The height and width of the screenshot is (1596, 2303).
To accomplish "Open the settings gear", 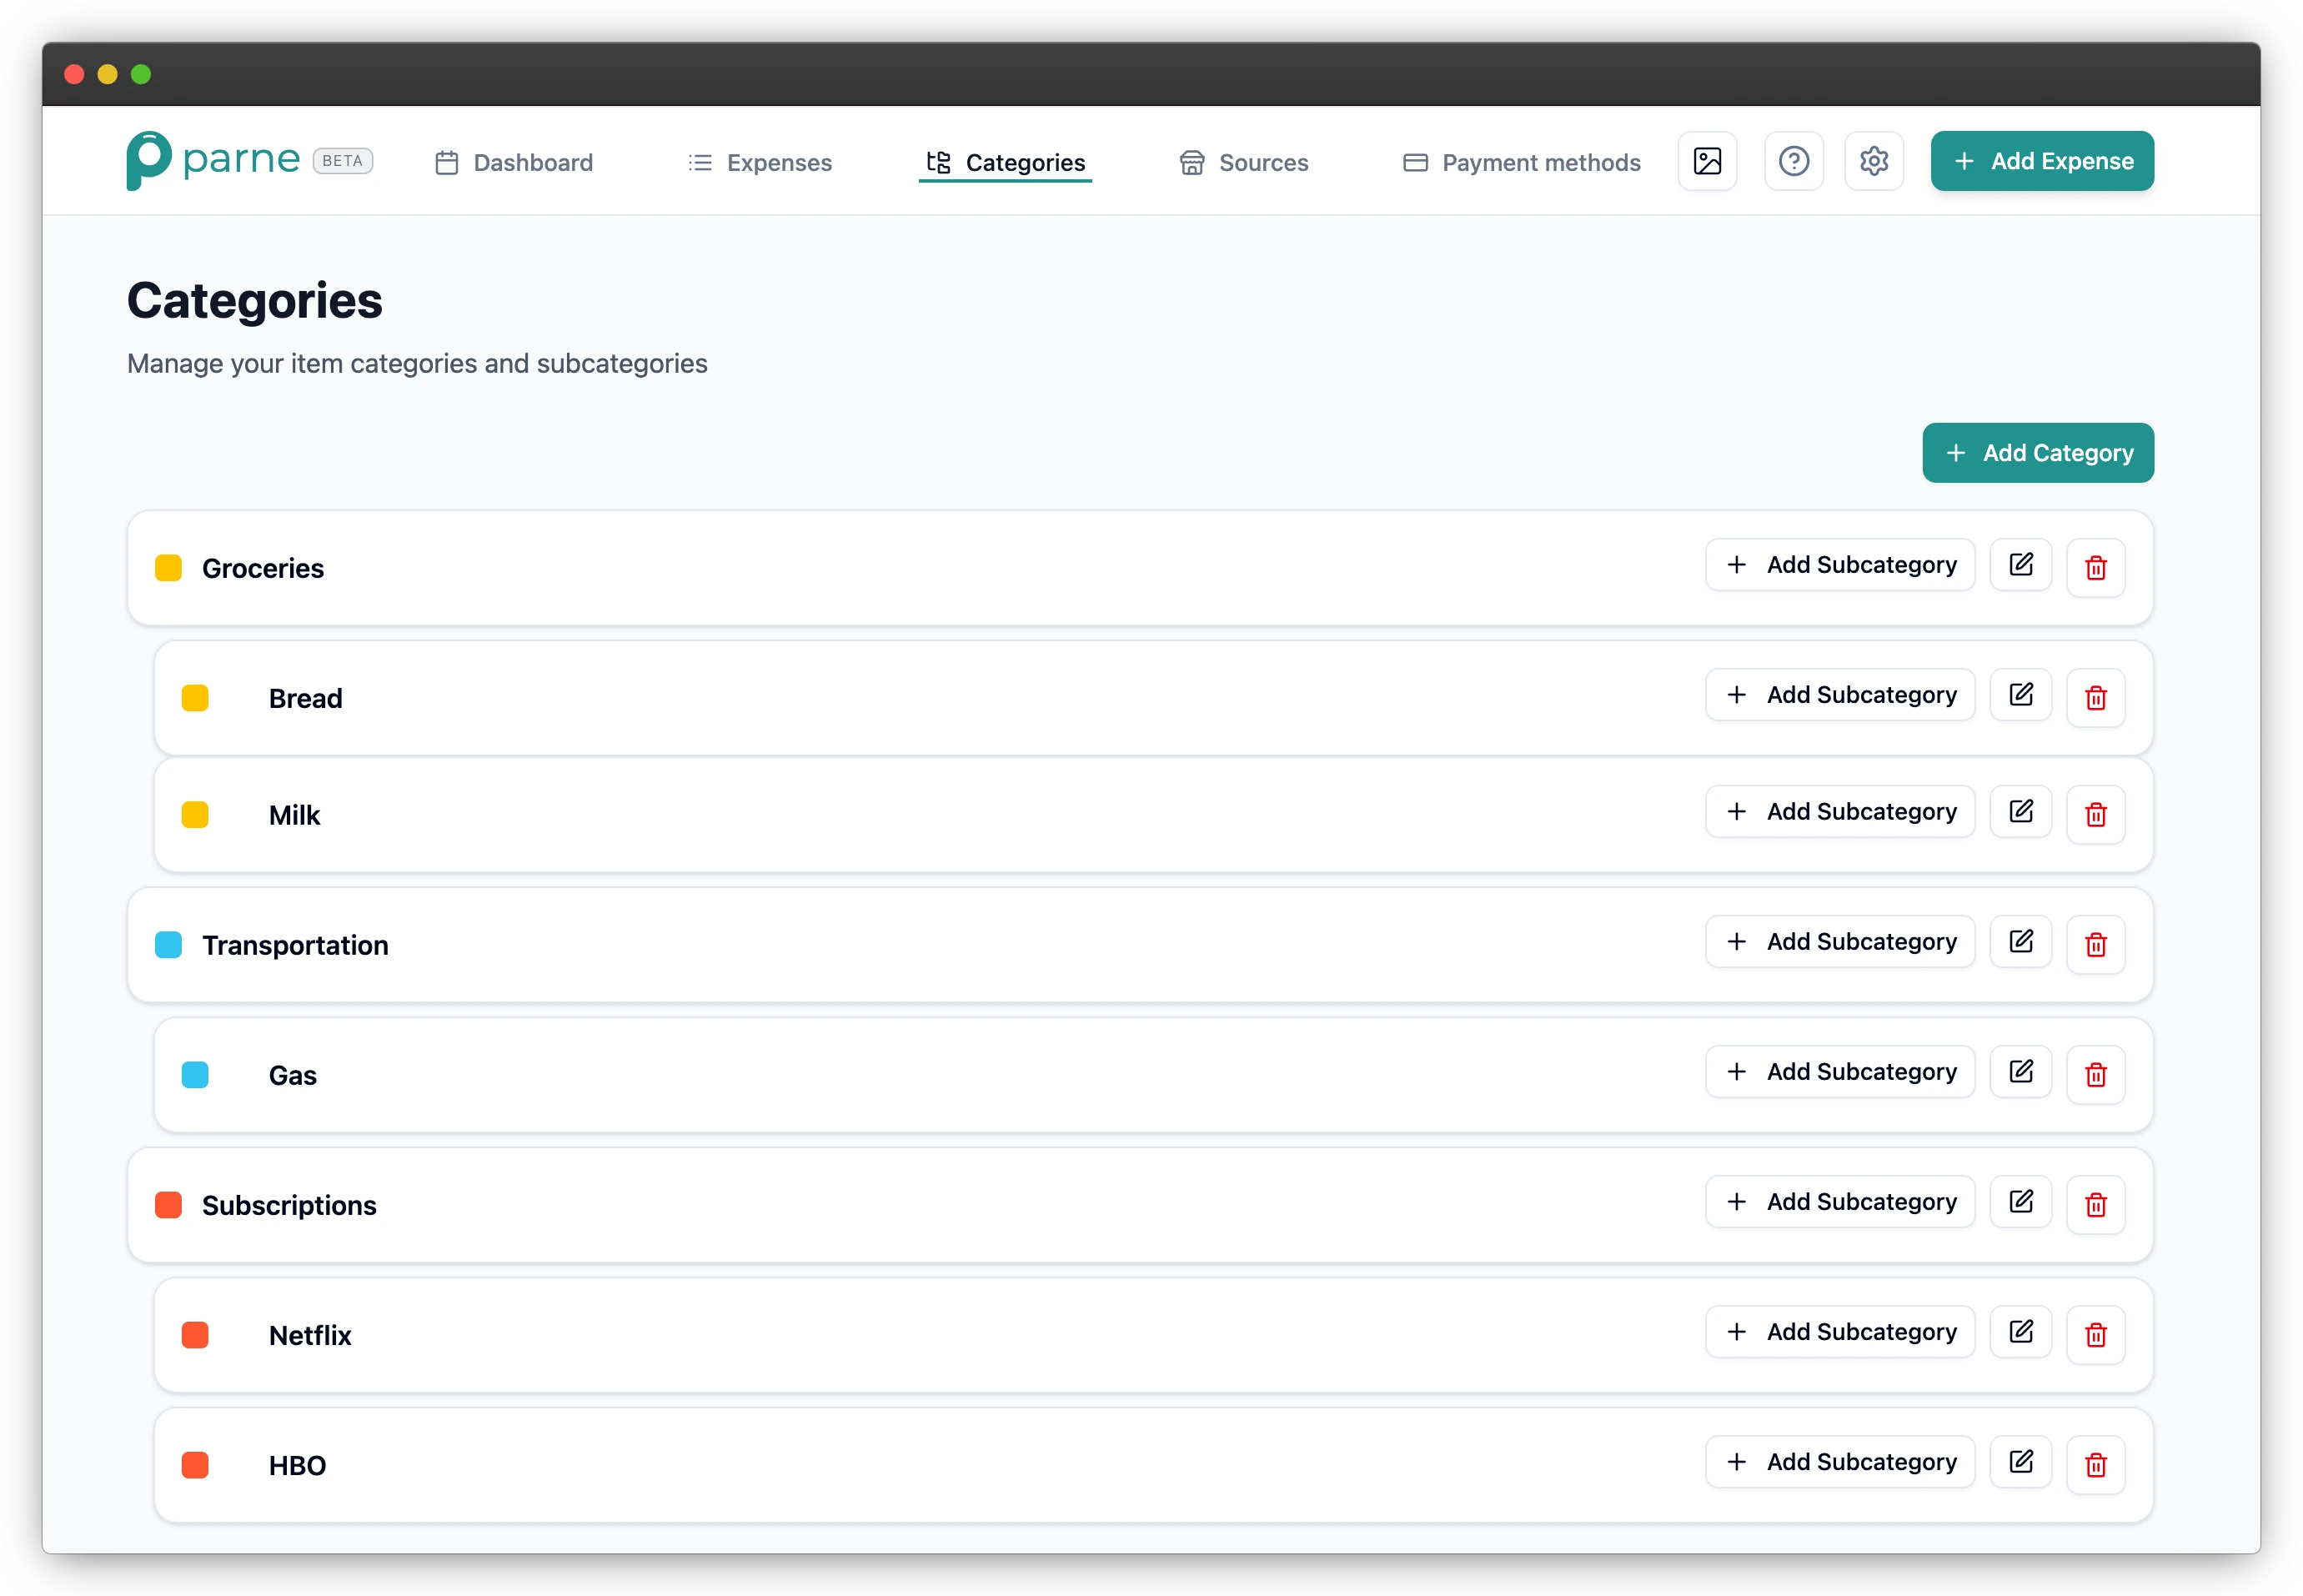I will coord(1873,161).
